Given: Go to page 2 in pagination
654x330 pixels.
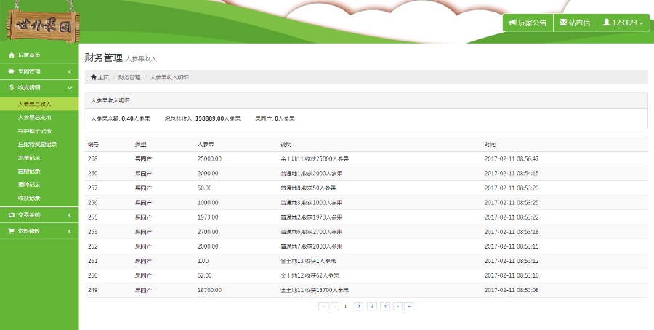Looking at the screenshot, I should tap(358, 306).
